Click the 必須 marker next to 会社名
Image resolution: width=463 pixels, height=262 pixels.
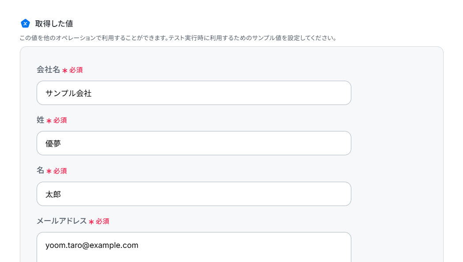coord(76,70)
